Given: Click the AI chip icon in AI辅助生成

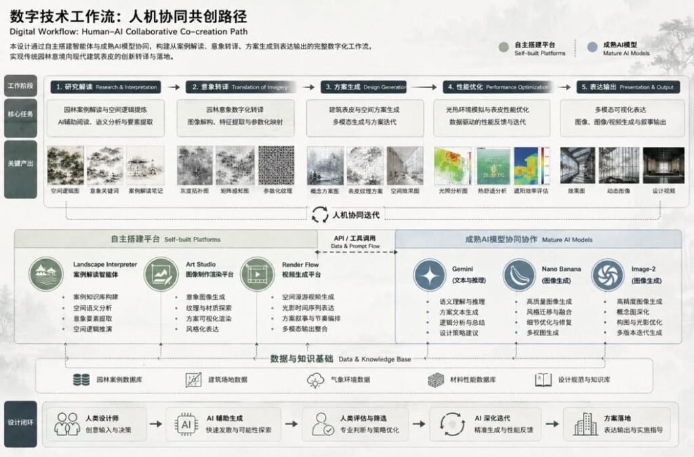Looking at the screenshot, I should [x=186, y=425].
